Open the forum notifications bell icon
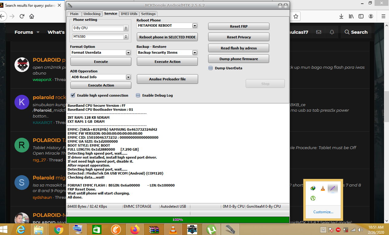The height and width of the screenshot is (235, 389). click(332, 32)
